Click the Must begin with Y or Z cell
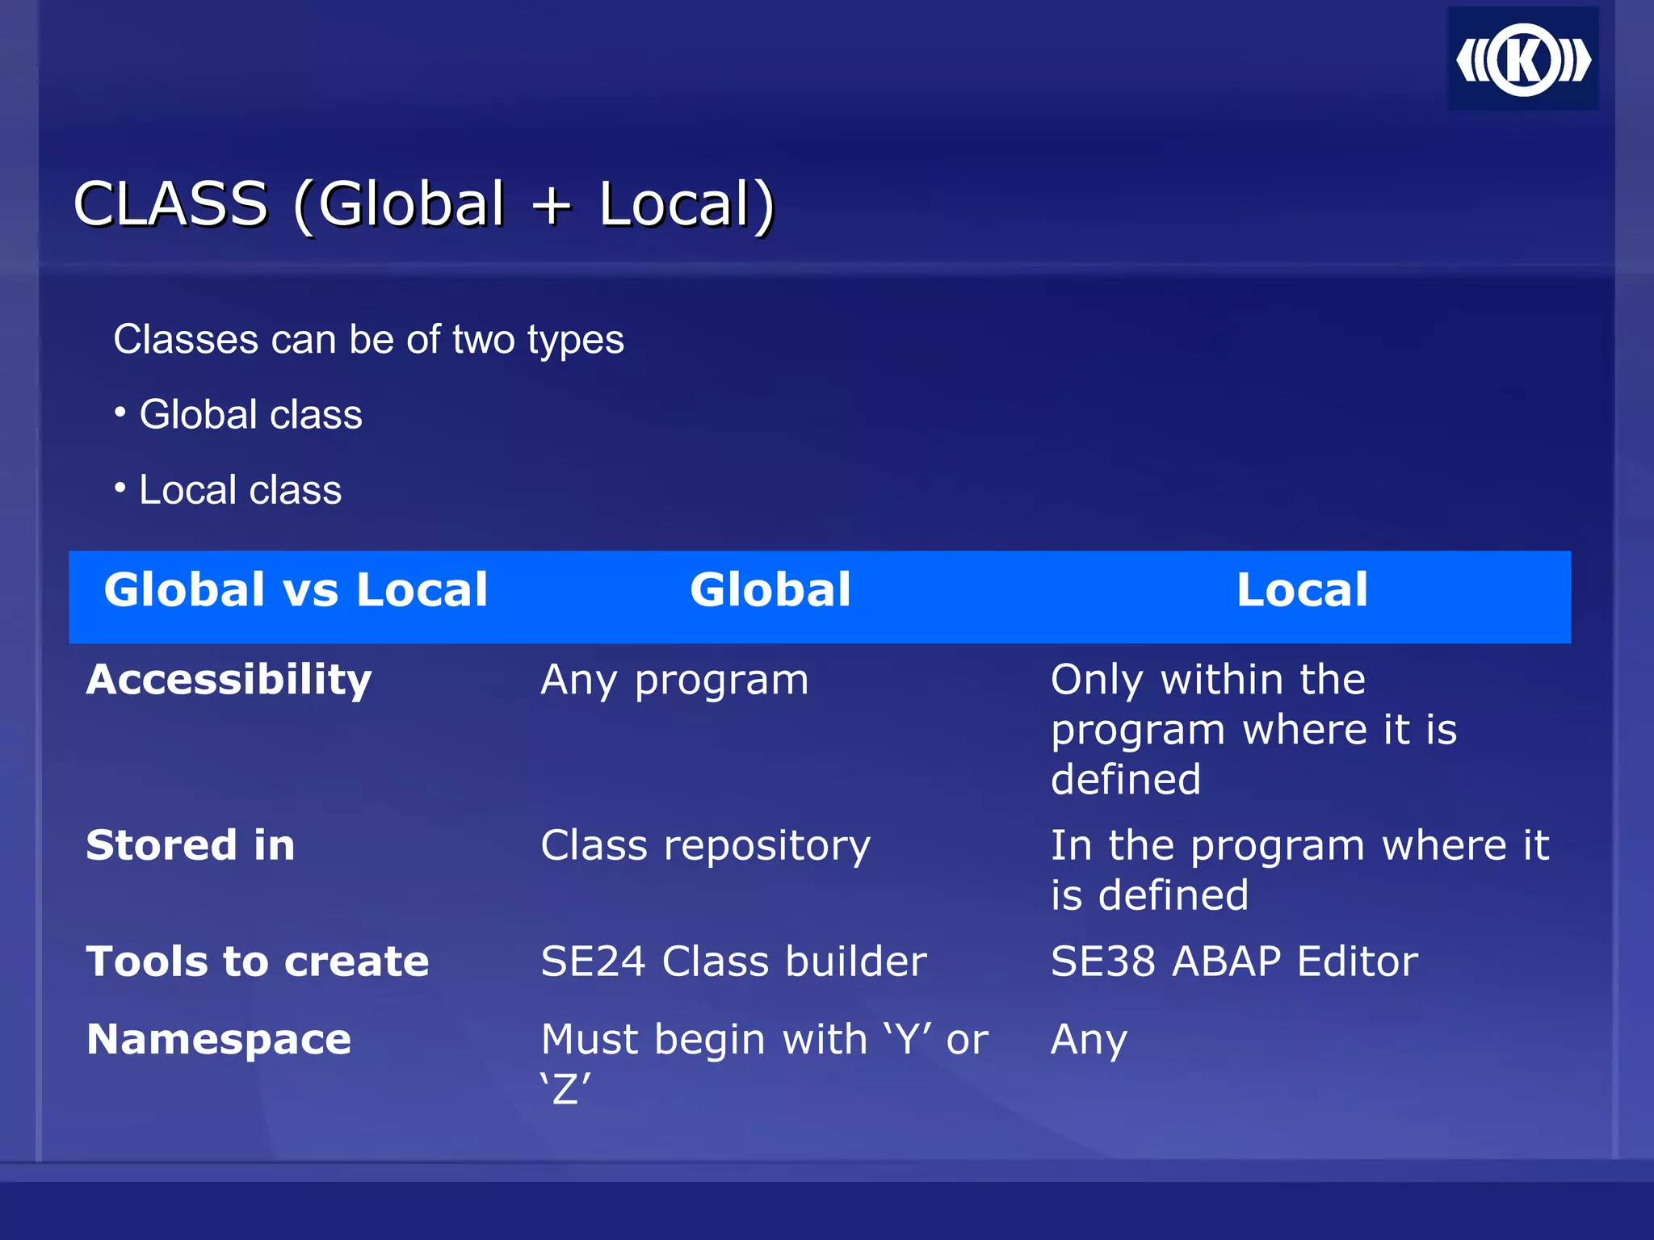1654x1240 pixels. 763,1062
